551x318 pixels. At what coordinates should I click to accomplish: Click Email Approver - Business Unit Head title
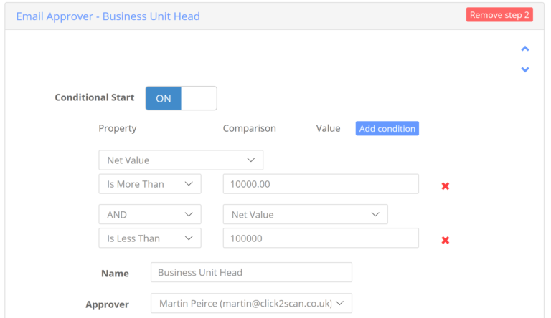(108, 16)
